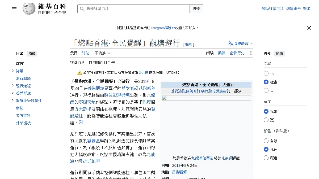Open the vertical three-dot tools menu

tap(251, 53)
